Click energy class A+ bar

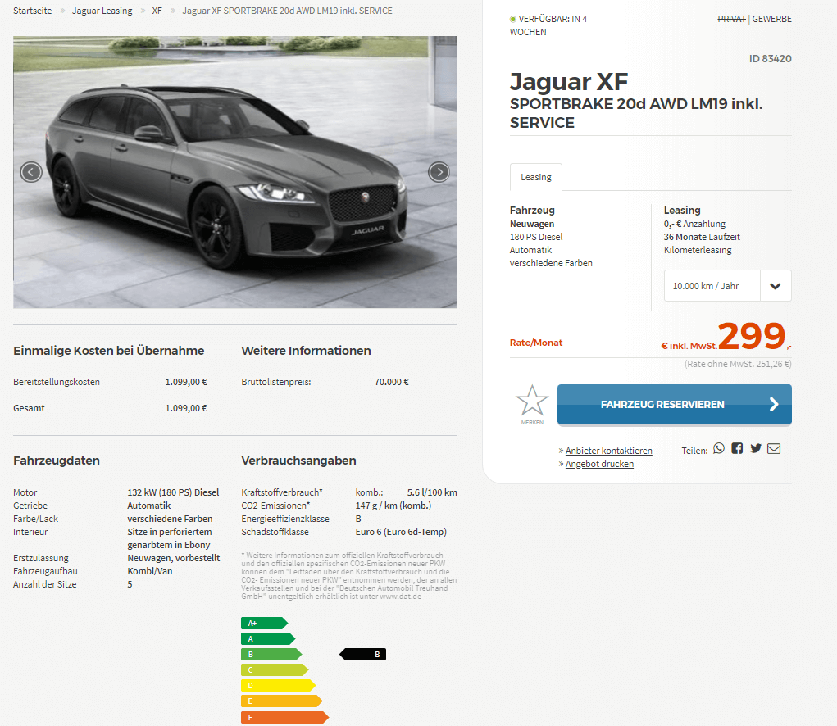[264, 623]
